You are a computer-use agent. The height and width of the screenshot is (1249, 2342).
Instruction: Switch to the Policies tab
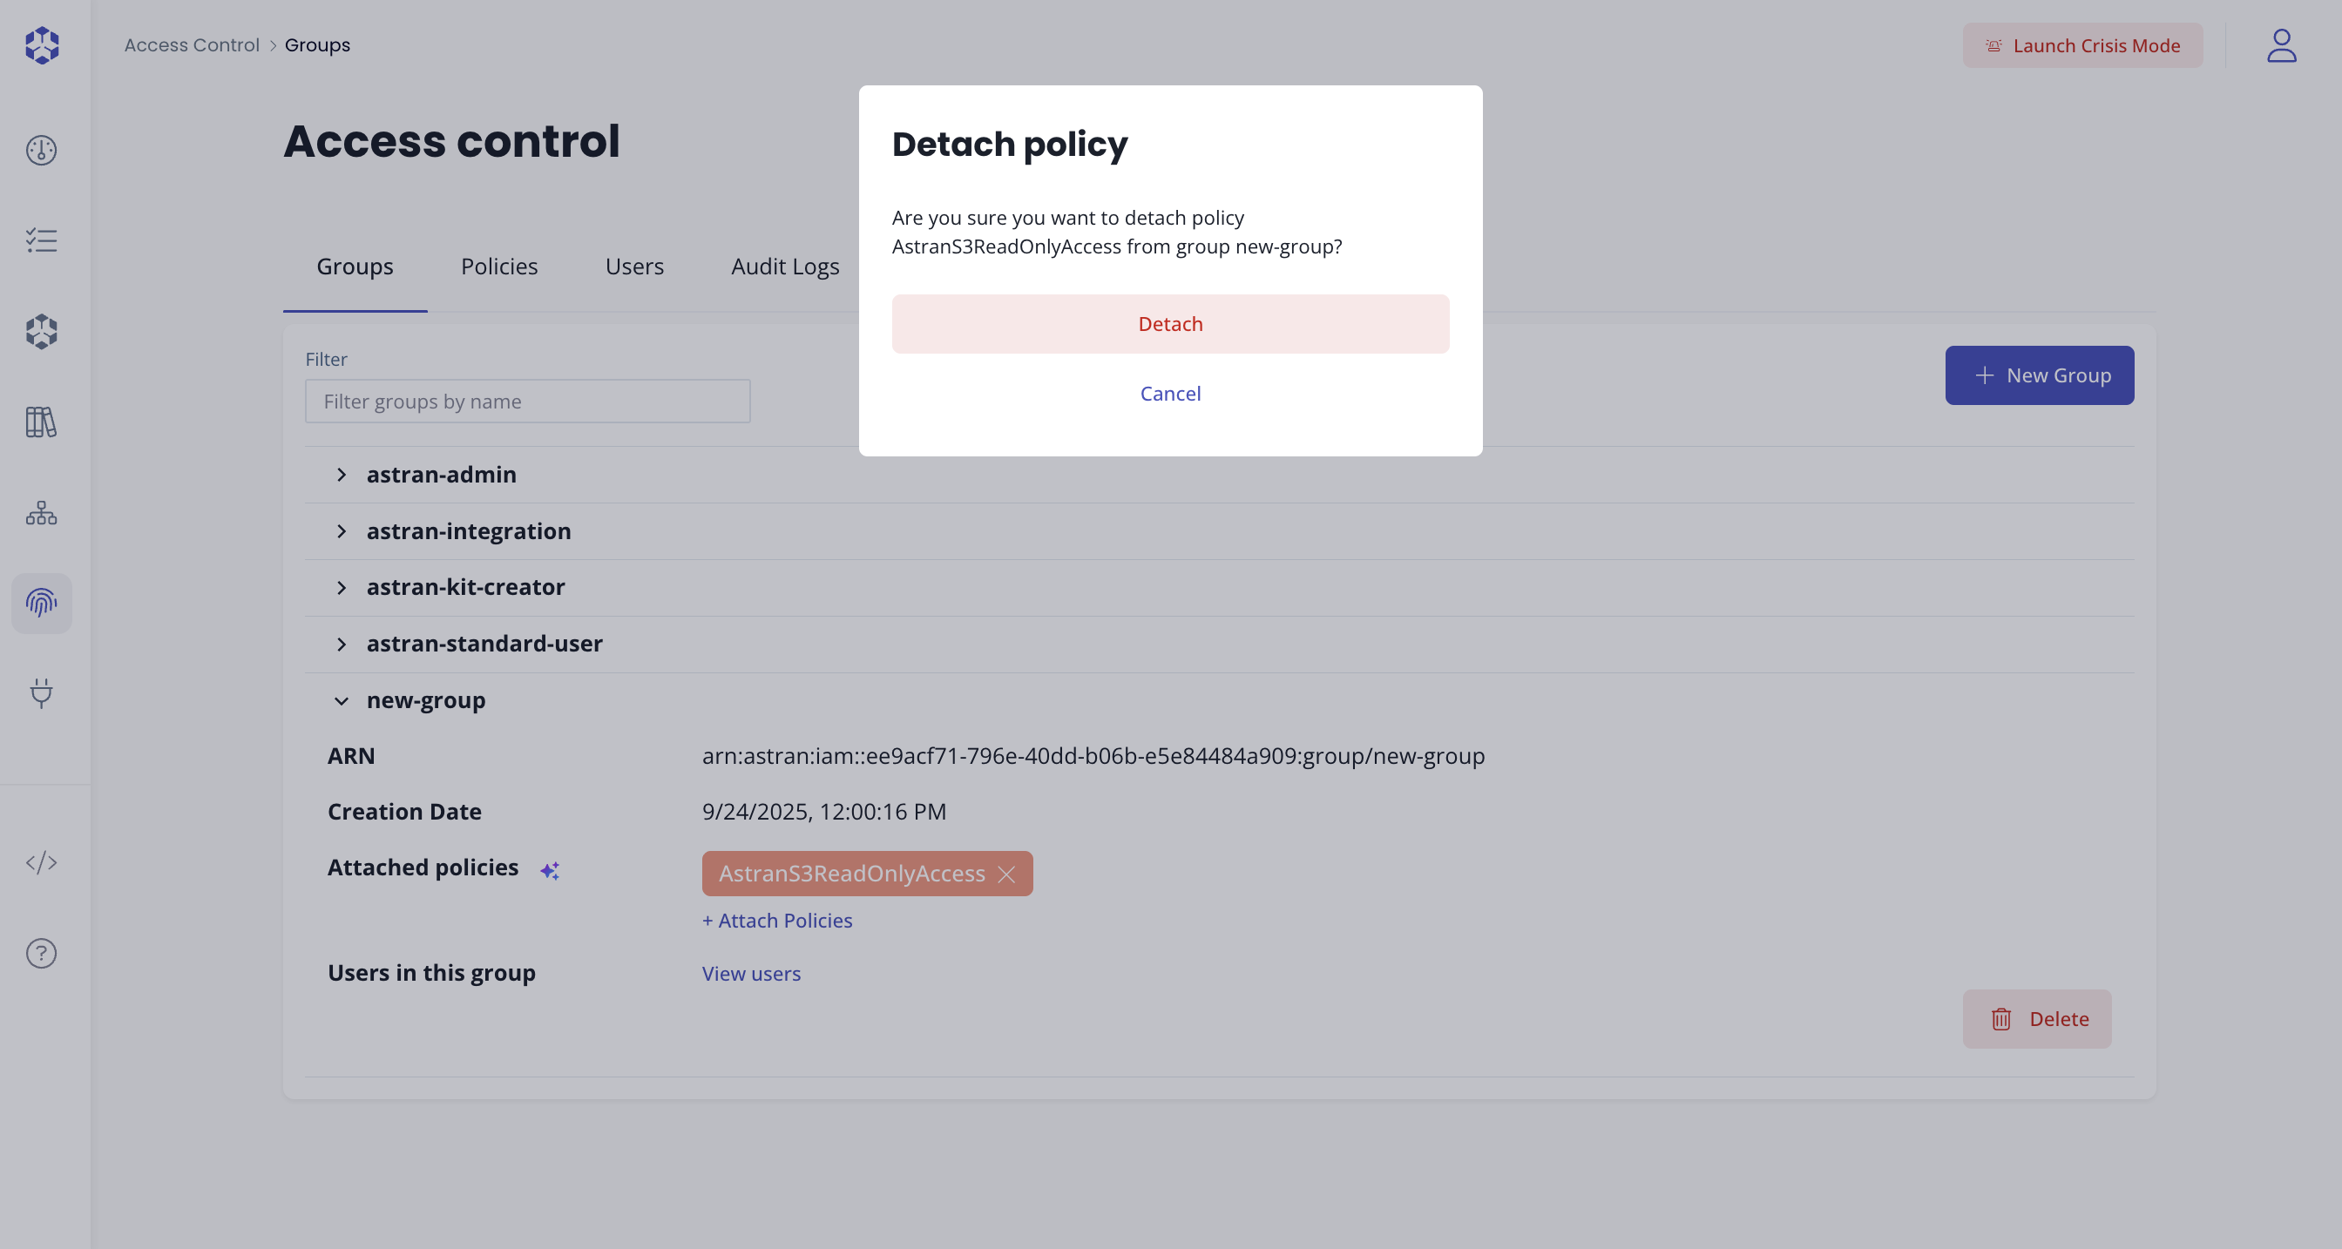coord(499,267)
